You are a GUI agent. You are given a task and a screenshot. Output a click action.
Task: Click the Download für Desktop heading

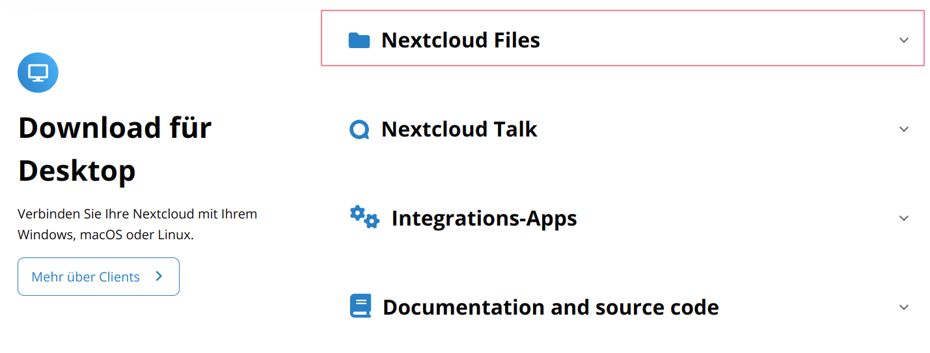point(115,150)
